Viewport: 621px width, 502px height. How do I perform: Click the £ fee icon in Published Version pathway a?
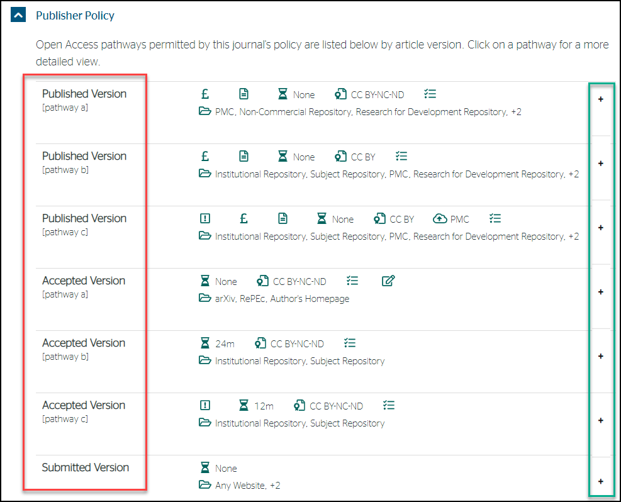(x=205, y=93)
